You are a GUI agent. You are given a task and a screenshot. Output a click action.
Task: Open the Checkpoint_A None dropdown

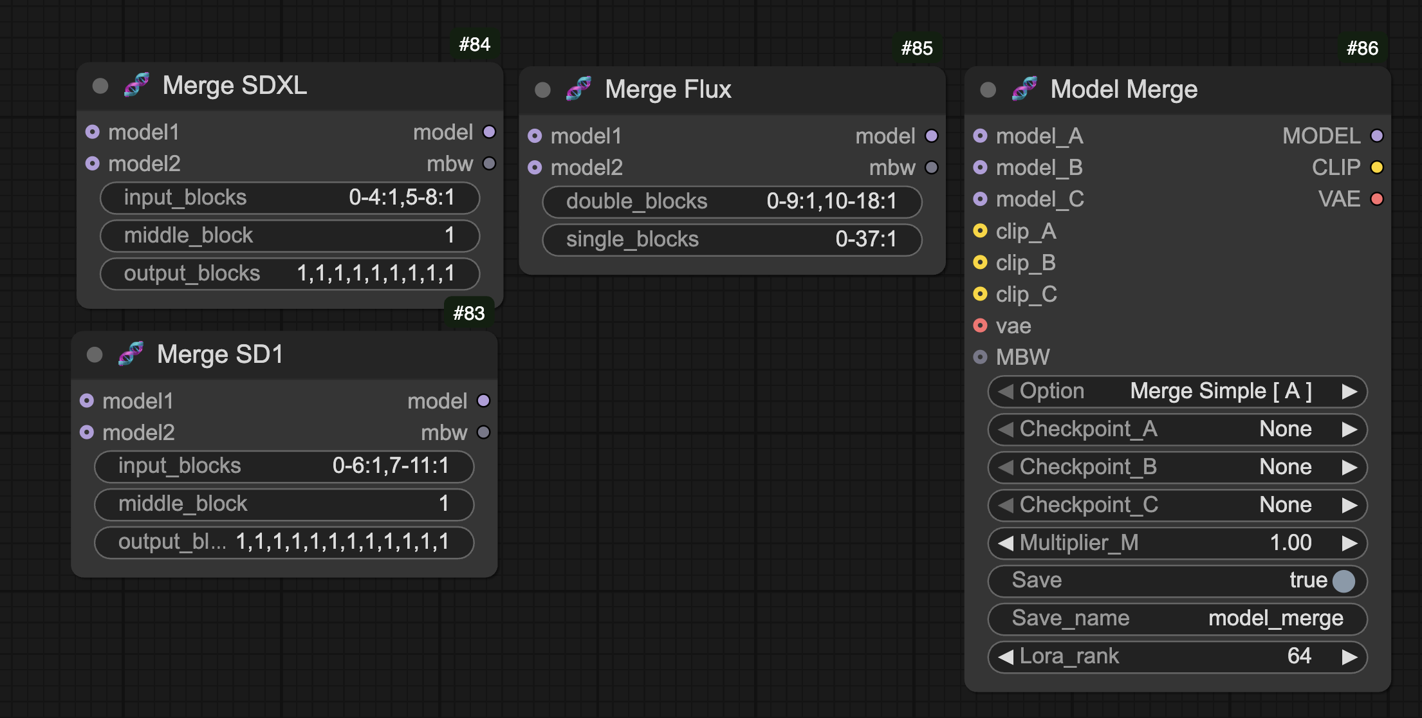point(1177,429)
